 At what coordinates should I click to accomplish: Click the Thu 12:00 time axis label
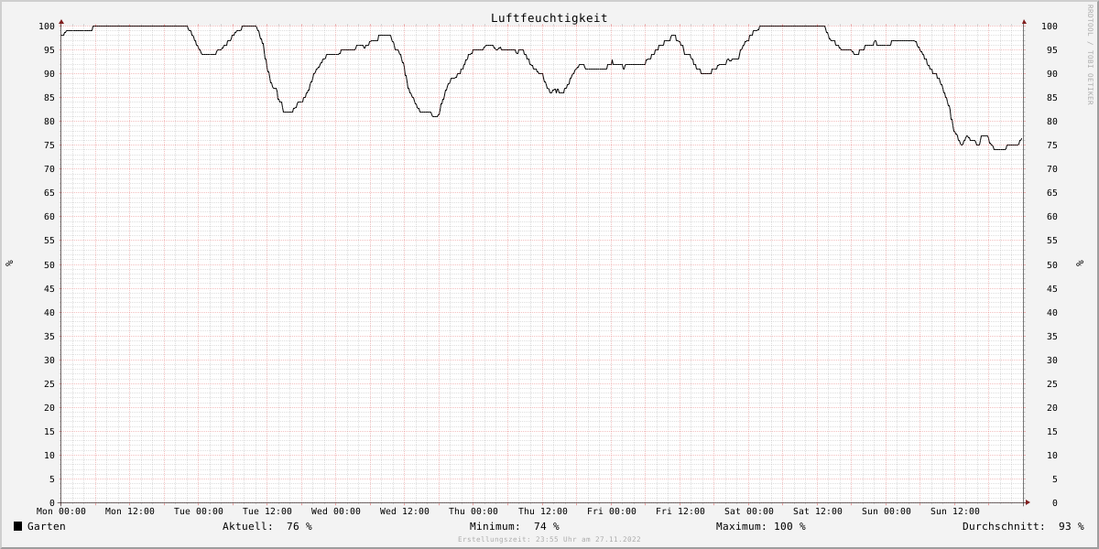tap(543, 511)
